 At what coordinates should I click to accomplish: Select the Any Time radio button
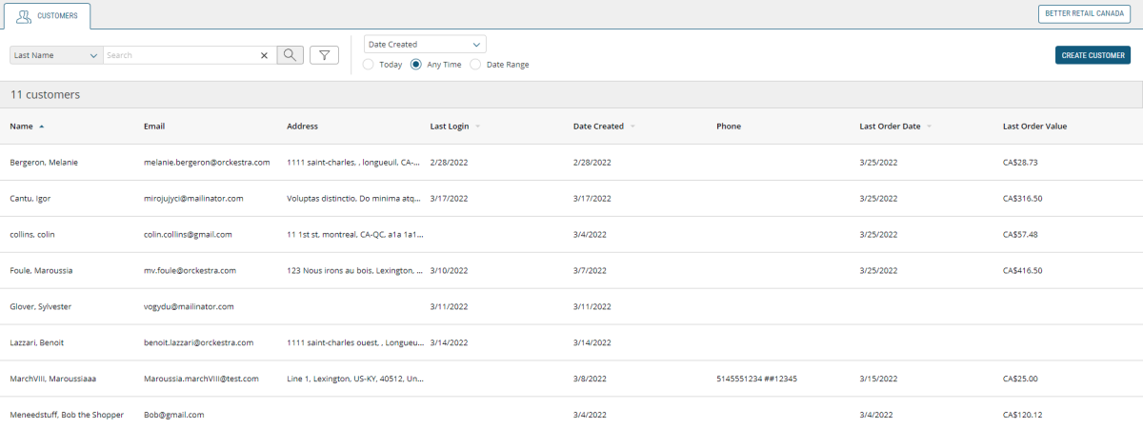coord(416,65)
